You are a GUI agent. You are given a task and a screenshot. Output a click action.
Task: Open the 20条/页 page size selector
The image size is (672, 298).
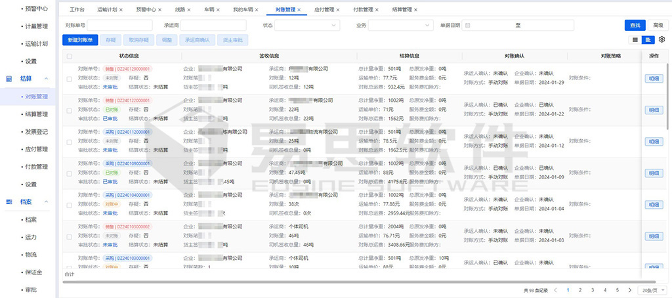pos(650,289)
